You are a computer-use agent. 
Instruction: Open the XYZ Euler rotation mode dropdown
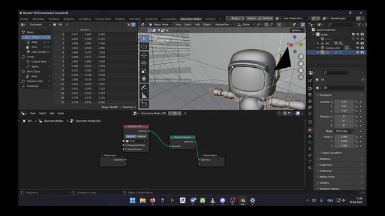(344, 131)
